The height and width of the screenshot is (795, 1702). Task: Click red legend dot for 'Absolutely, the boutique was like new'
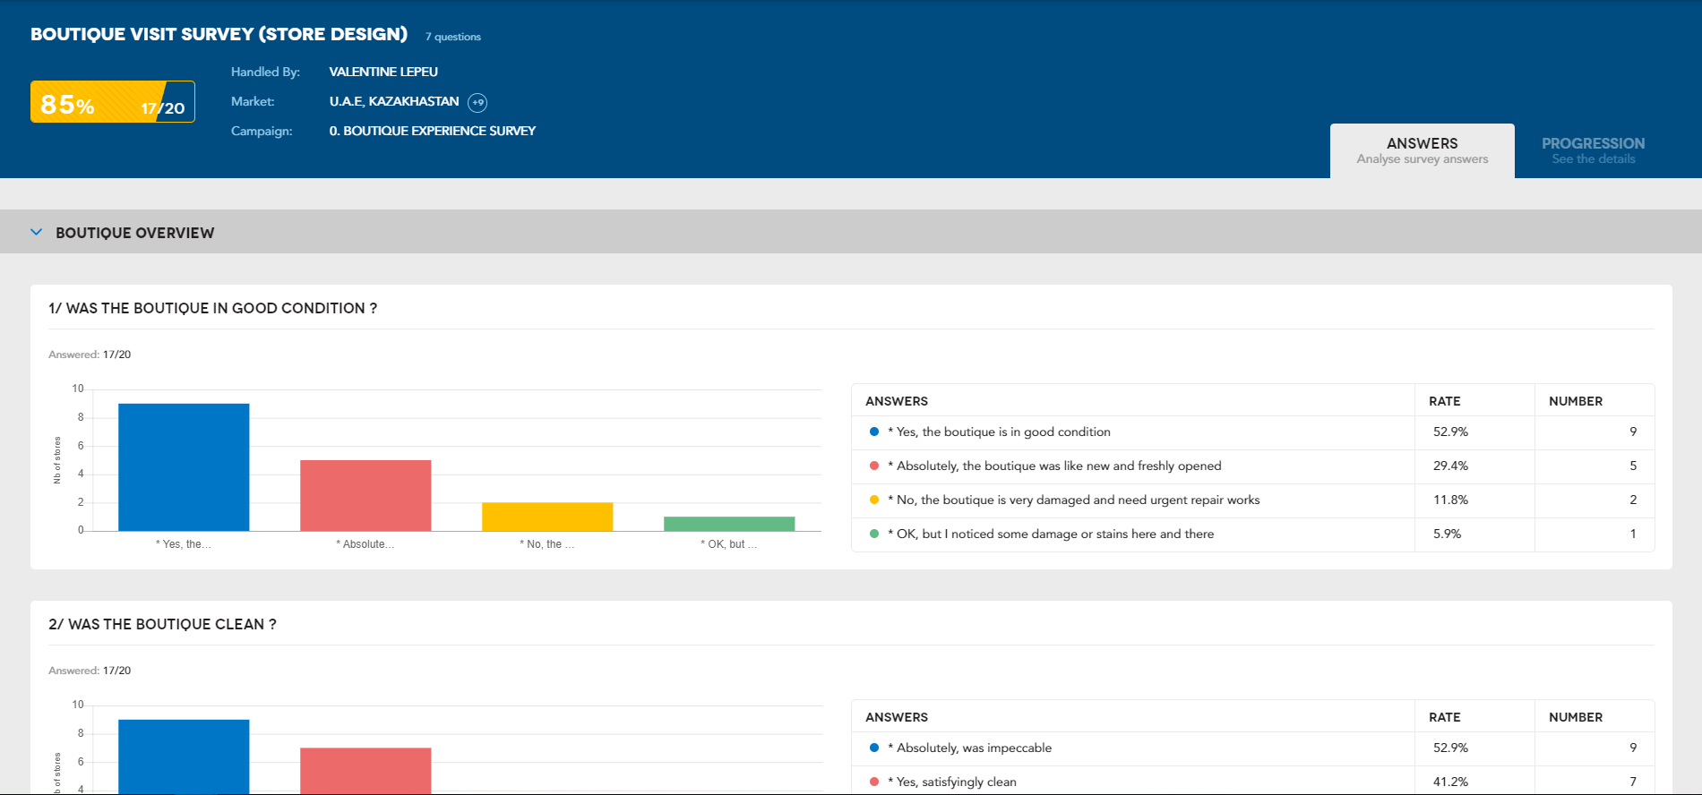pos(874,466)
